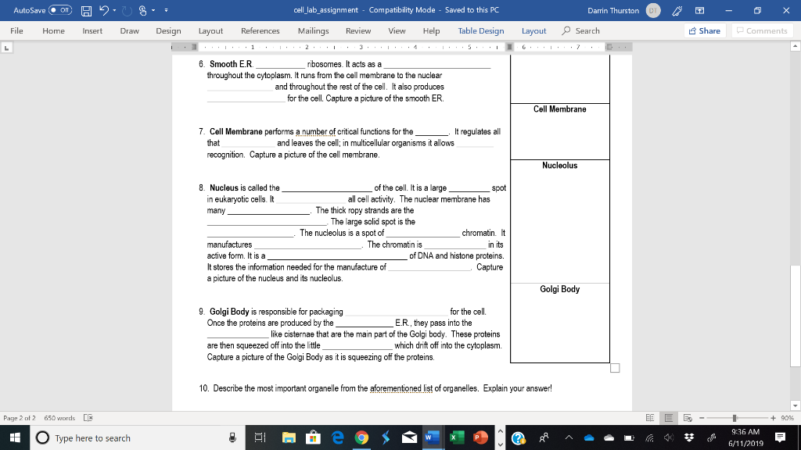Viewport: 801px width, 450px height.
Task: Switch to Web Layout view
Action: [x=688, y=418]
